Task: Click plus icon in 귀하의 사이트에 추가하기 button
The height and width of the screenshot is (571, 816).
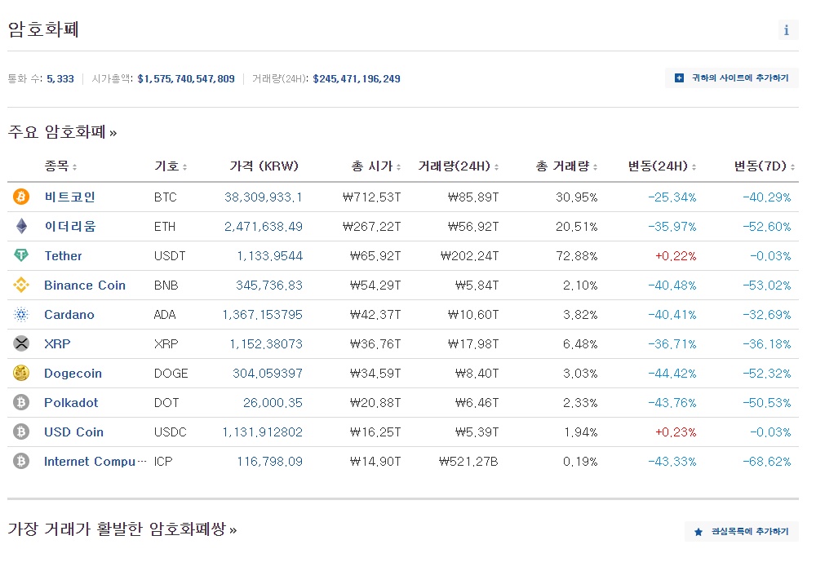Action: tap(679, 78)
